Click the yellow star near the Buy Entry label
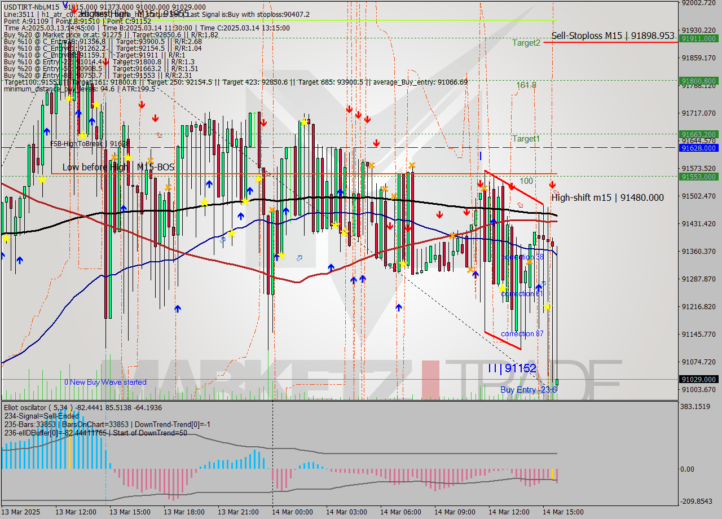This screenshot has height=519, width=722. pos(548,307)
